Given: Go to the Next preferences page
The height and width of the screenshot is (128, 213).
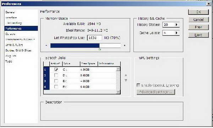Looking at the screenshot, I should tap(198, 35).
